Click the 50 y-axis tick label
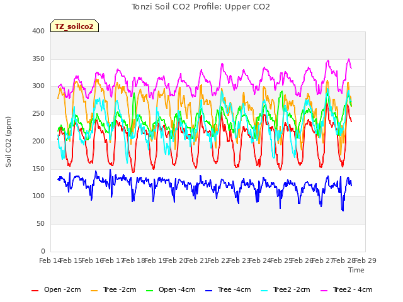 40,224
